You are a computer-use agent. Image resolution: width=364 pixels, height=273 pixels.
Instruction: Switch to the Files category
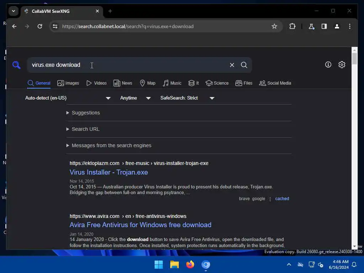click(x=244, y=83)
